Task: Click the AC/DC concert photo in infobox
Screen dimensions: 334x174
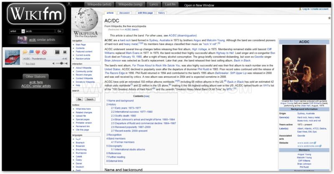Action: coord(304,72)
